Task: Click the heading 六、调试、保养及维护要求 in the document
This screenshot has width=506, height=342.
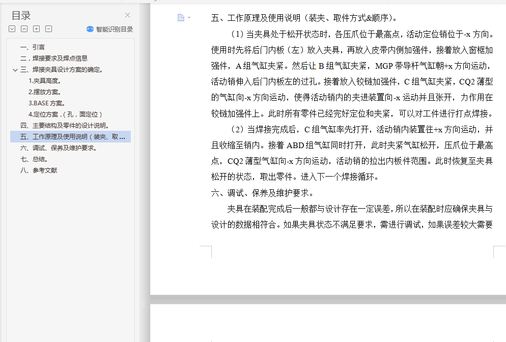Action: [262, 193]
